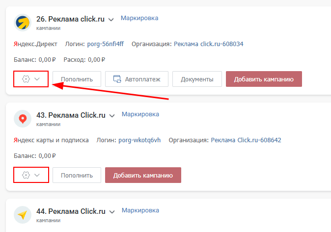Viewport: 331px width, 232px height.
Task: Click Добавить кампанию in account 43
Action: pos(143,175)
